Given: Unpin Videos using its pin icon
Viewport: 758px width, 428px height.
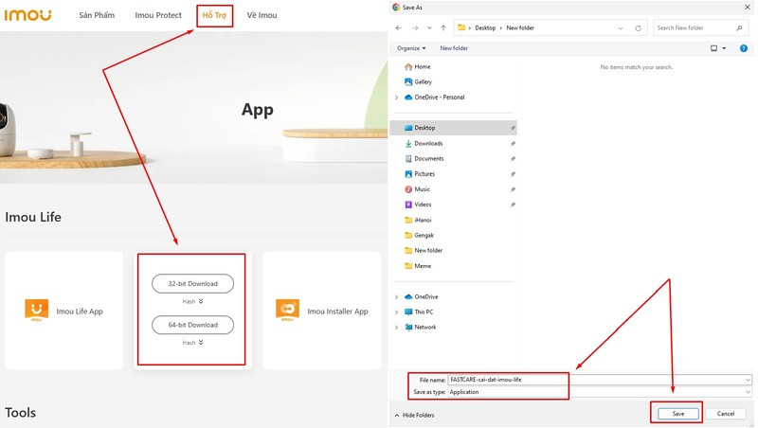Looking at the screenshot, I should point(513,205).
